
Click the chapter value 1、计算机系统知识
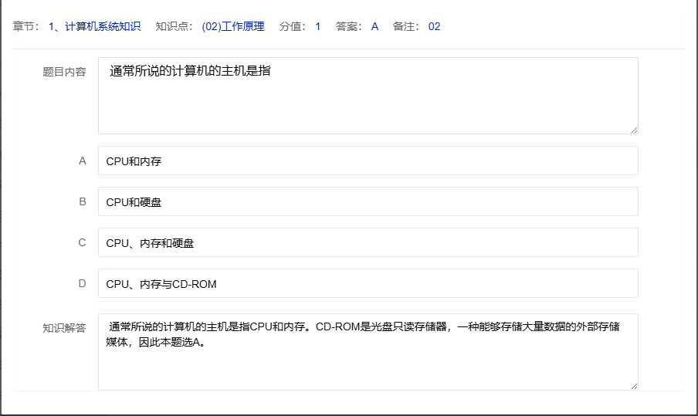pyautogui.click(x=94, y=27)
